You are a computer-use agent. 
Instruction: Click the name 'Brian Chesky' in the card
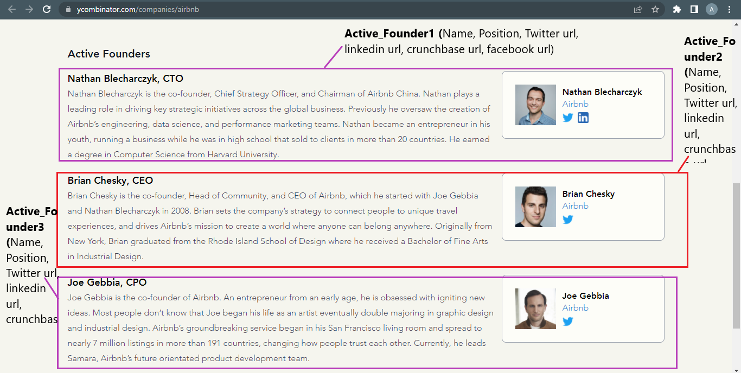589,194
